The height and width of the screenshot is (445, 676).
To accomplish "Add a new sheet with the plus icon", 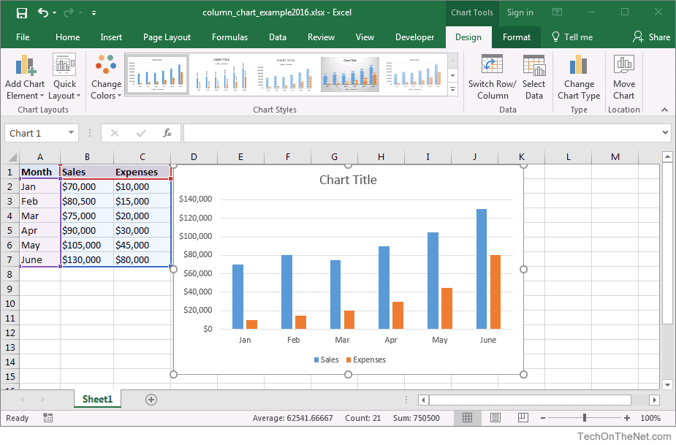I will [151, 400].
